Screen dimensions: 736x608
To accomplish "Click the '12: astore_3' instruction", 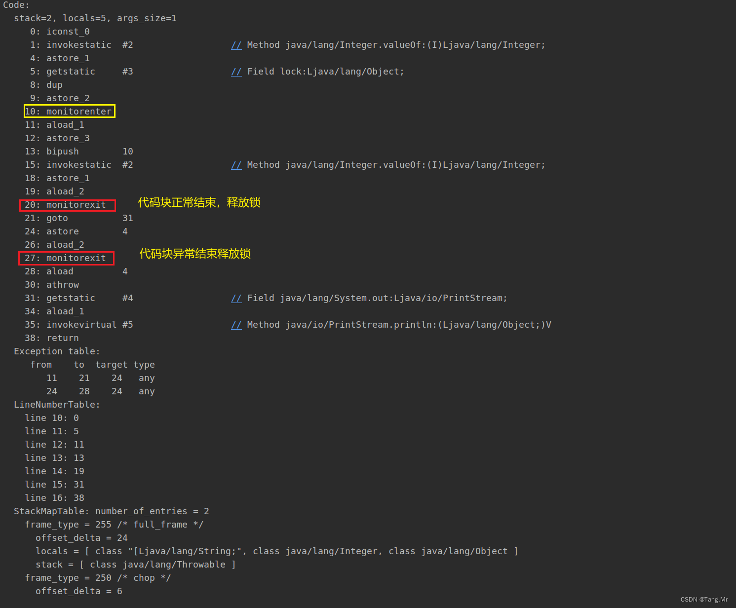I will click(x=57, y=138).
